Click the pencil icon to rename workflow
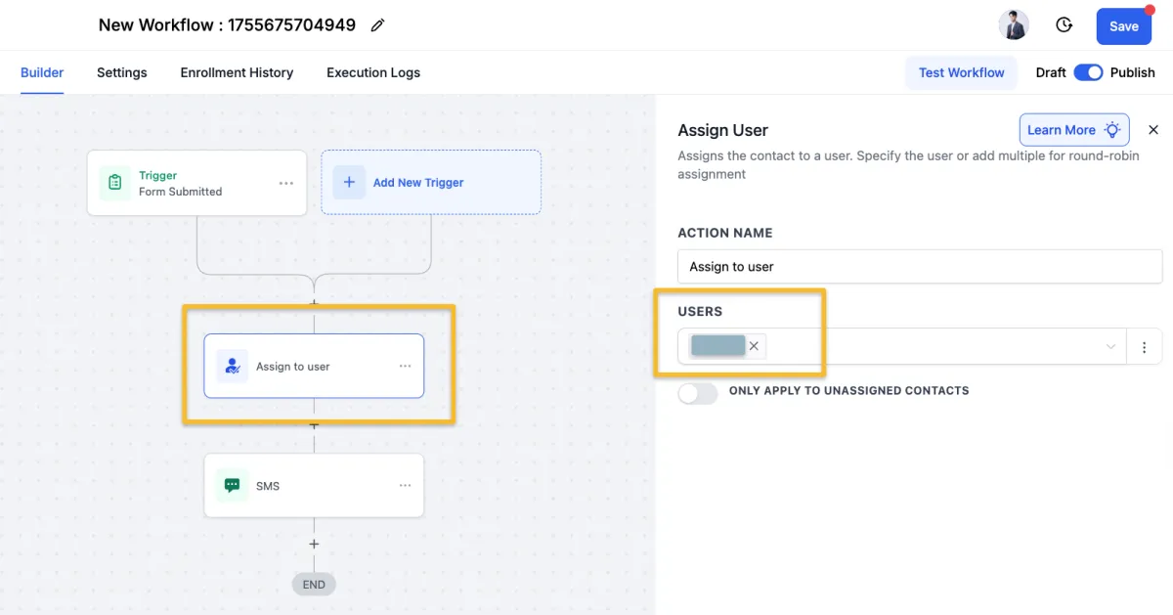The image size is (1173, 615). 377,25
